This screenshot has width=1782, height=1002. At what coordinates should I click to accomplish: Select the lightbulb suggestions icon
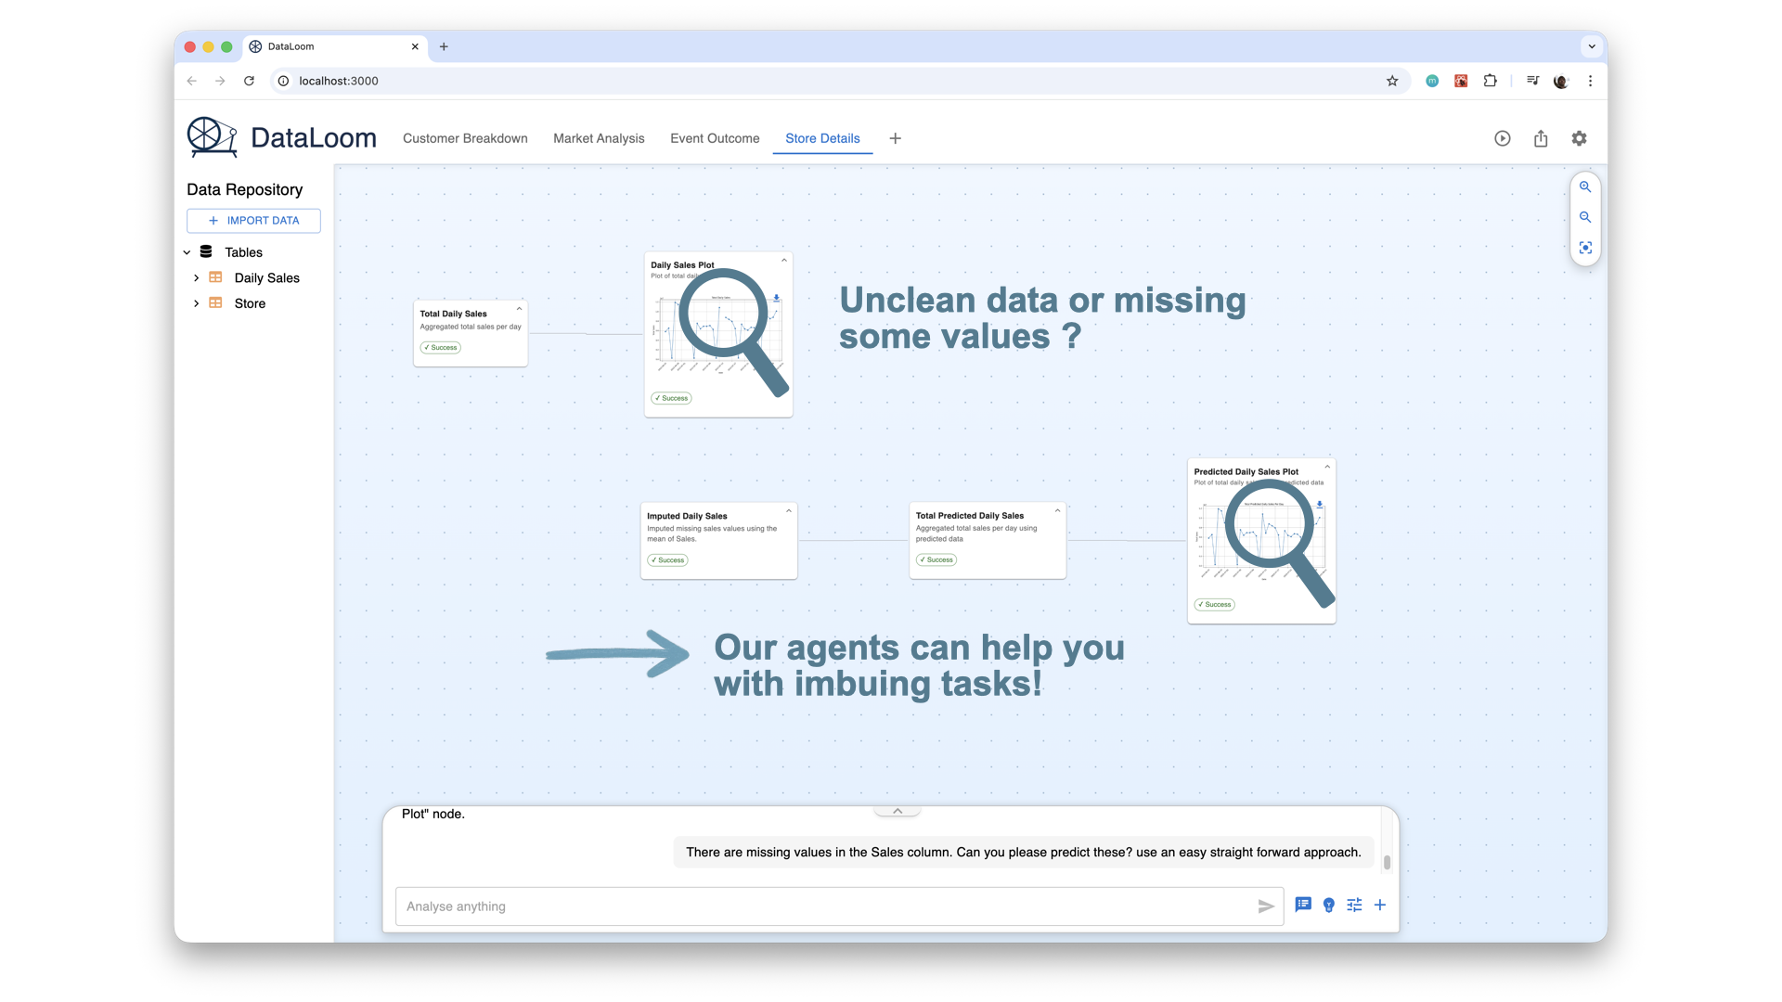(x=1328, y=906)
